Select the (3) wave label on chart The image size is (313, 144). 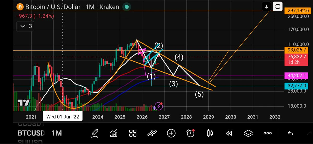tap(174, 84)
